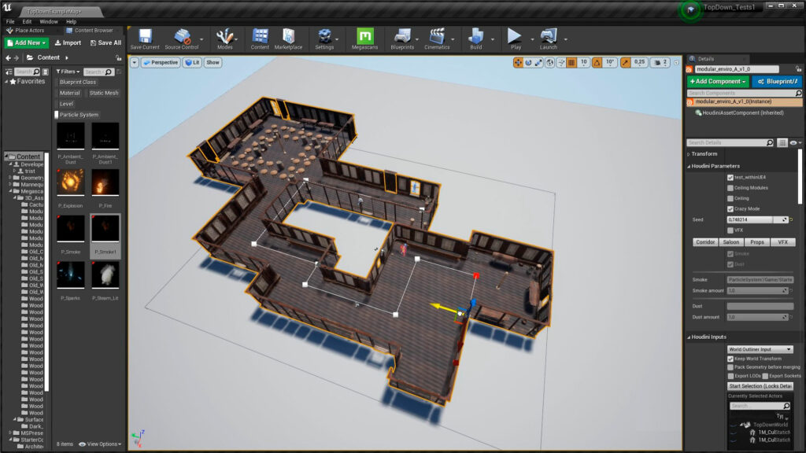Viewport: 806px width, 453px height.
Task: Open the viewport Show menu
Action: click(213, 63)
